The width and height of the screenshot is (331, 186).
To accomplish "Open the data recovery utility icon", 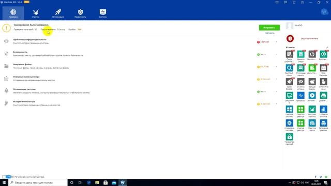I will pos(323,54).
